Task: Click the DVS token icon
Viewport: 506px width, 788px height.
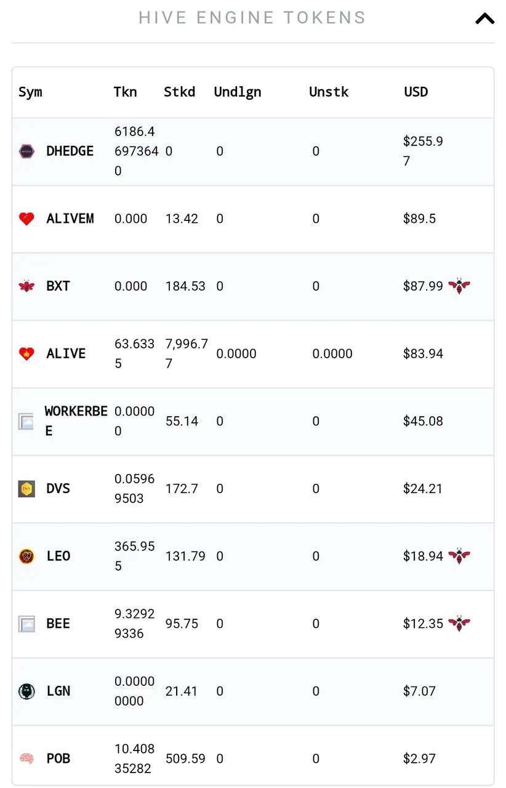Action: [x=26, y=489]
